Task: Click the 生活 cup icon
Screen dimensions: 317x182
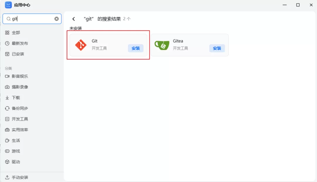Action: [7, 141]
